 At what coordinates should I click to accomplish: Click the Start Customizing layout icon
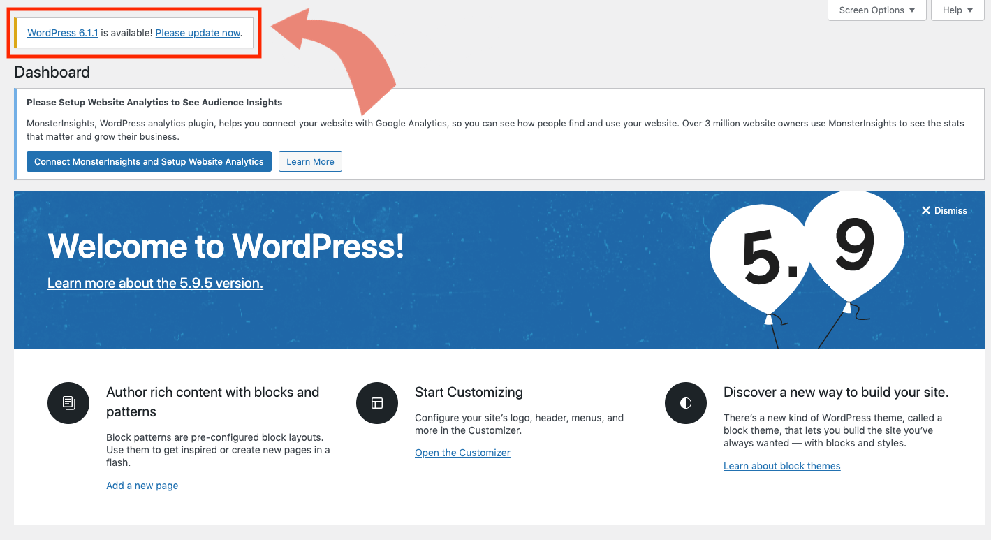pos(376,403)
